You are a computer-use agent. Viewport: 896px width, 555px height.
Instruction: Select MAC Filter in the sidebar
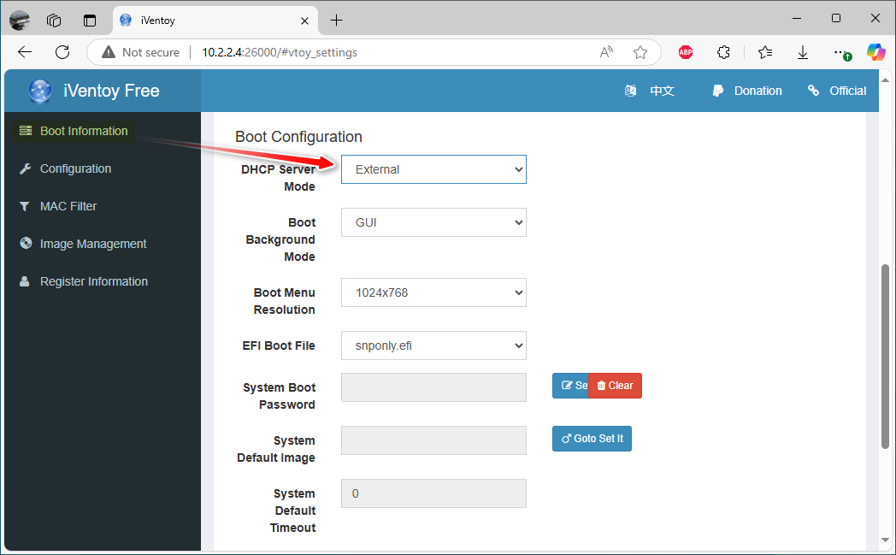68,206
